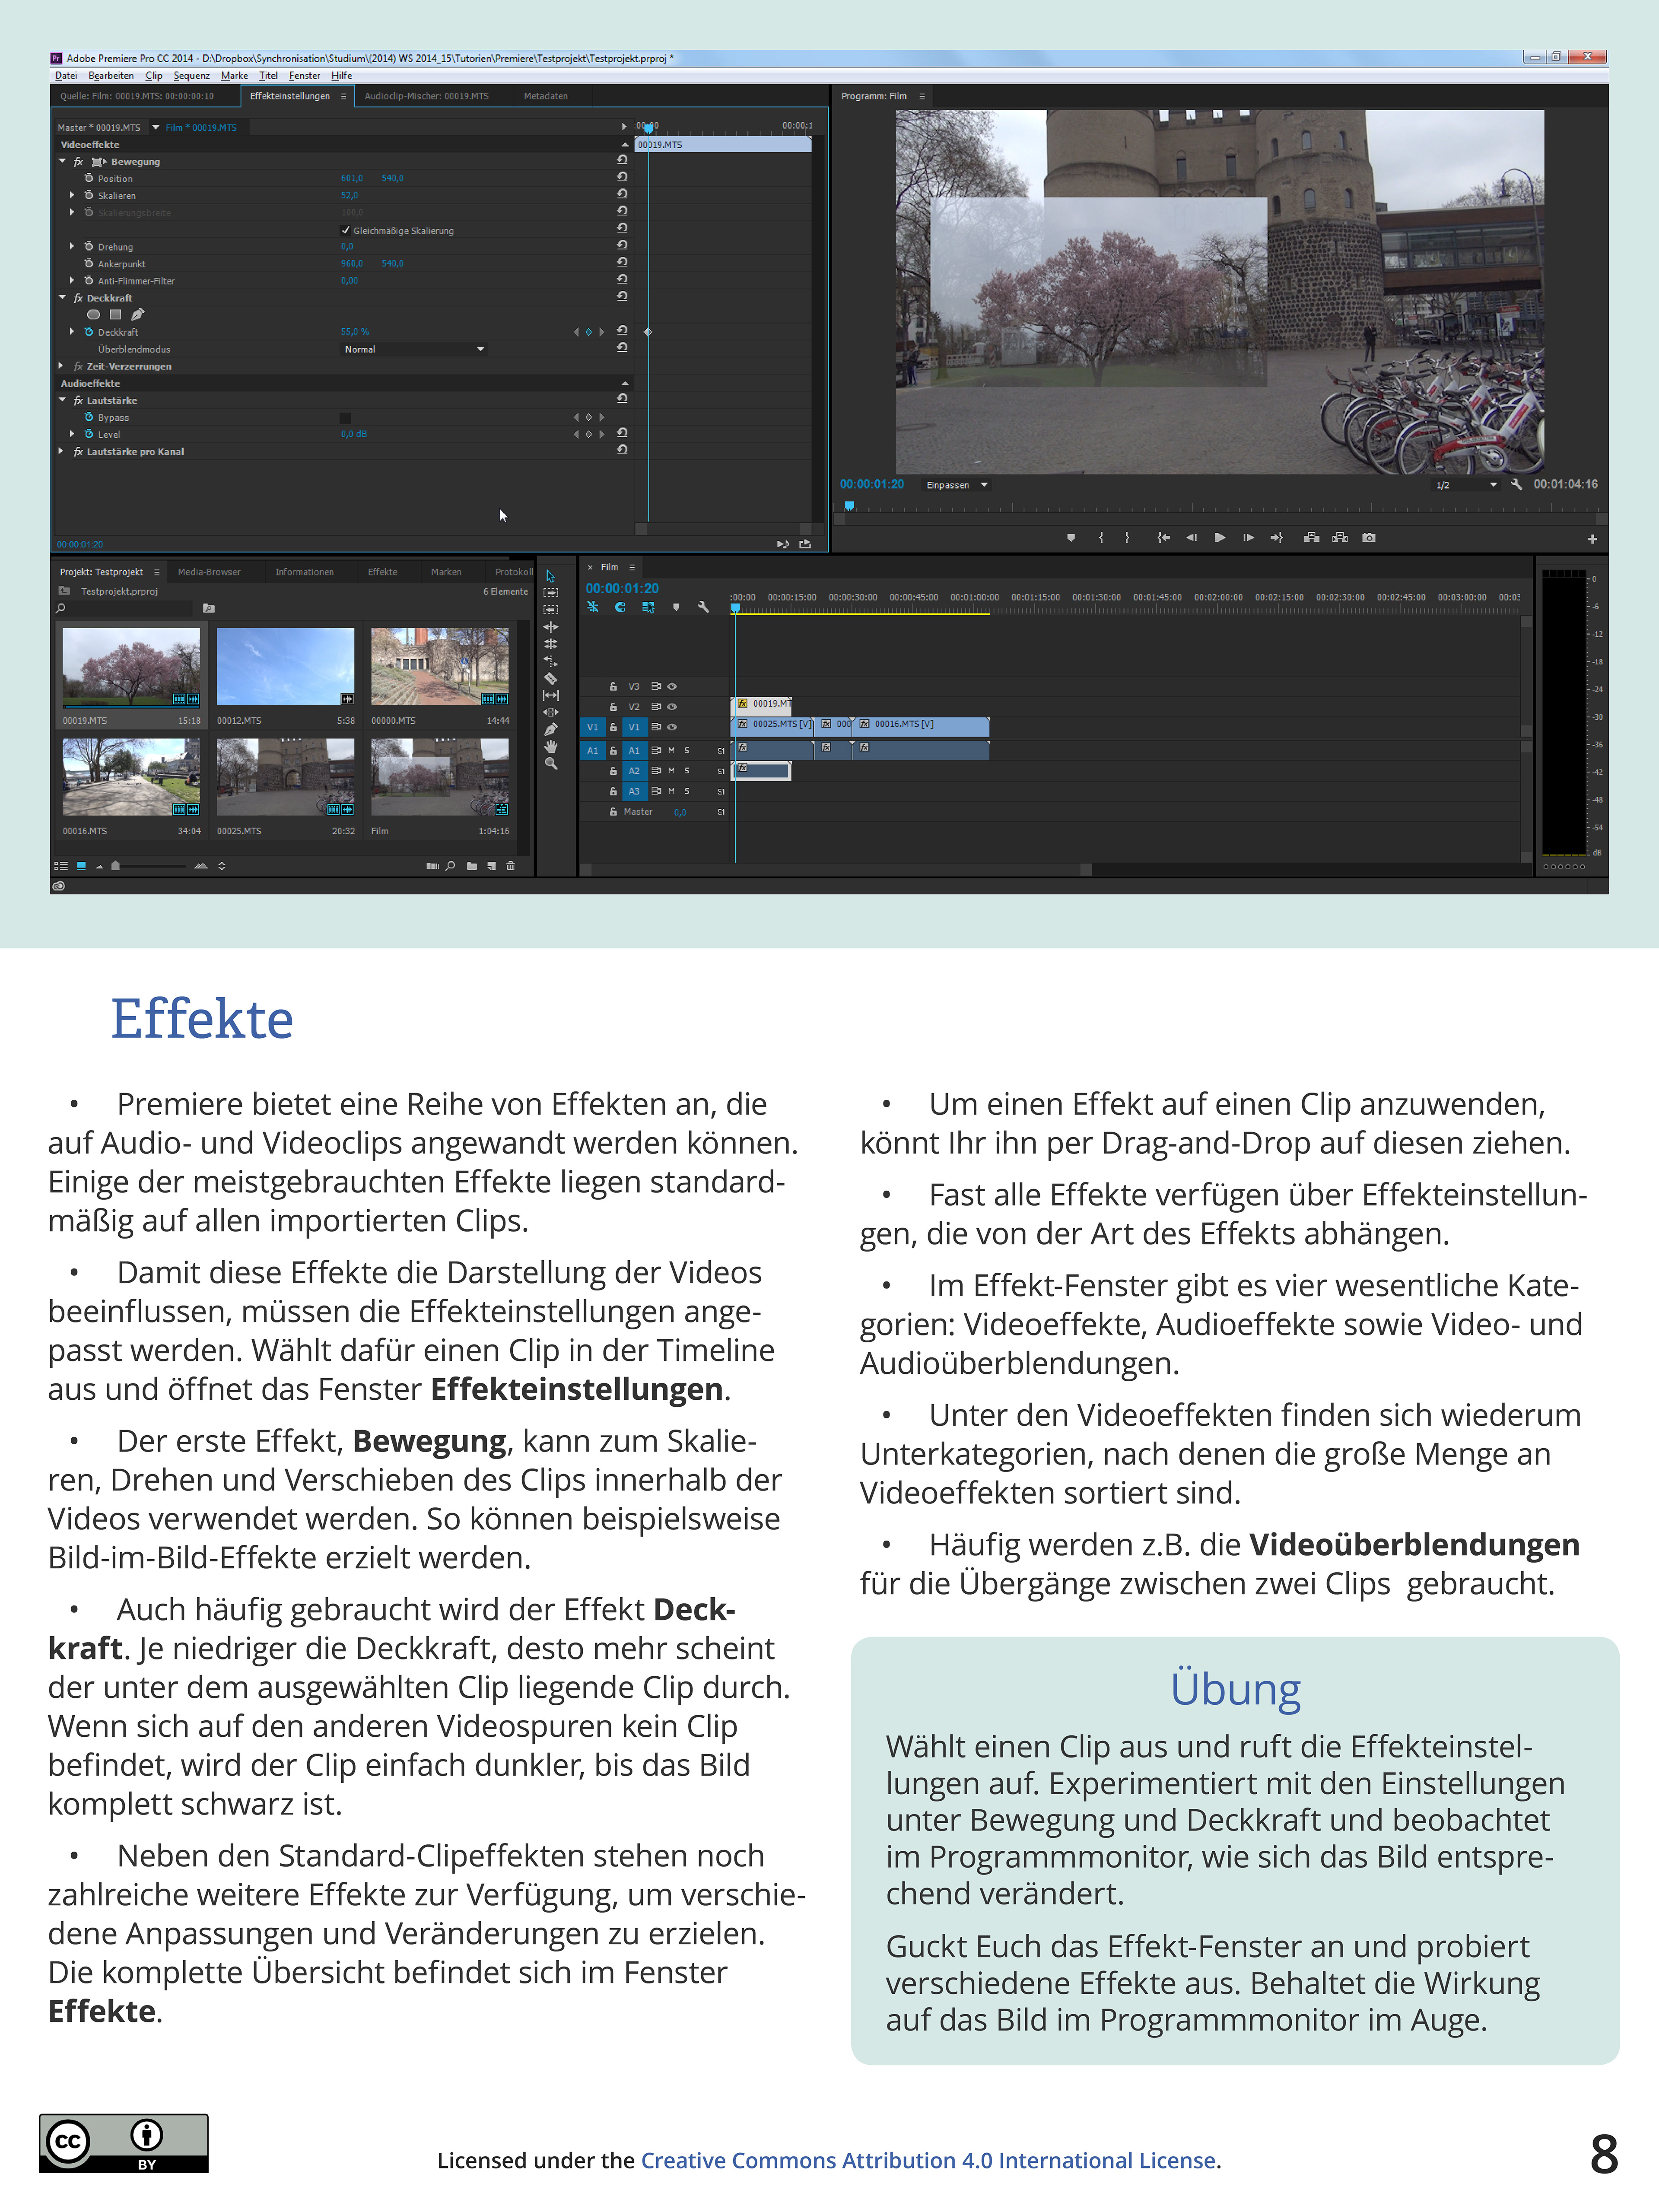1659x2212 pixels.
Task: Open the Einpassen zoom dropdown
Action: pyautogui.click(x=957, y=485)
